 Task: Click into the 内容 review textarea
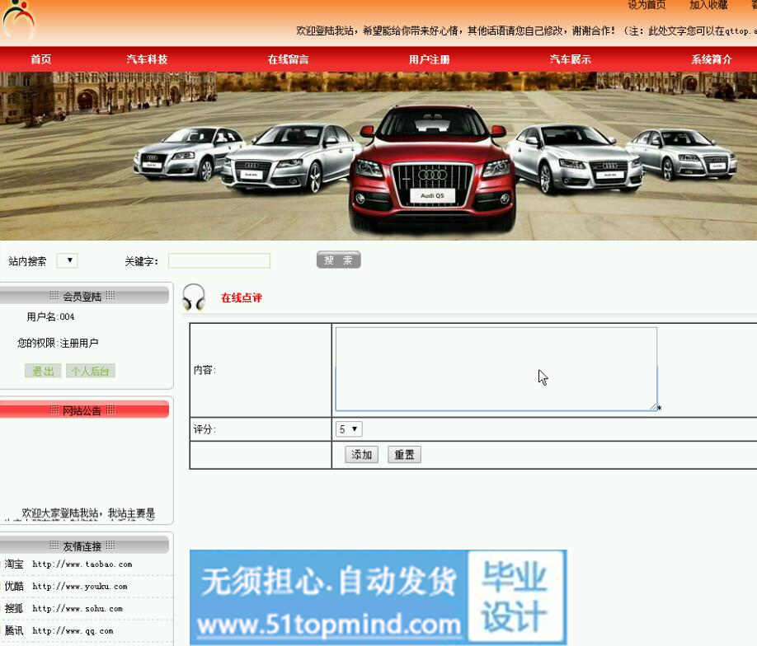tap(496, 369)
